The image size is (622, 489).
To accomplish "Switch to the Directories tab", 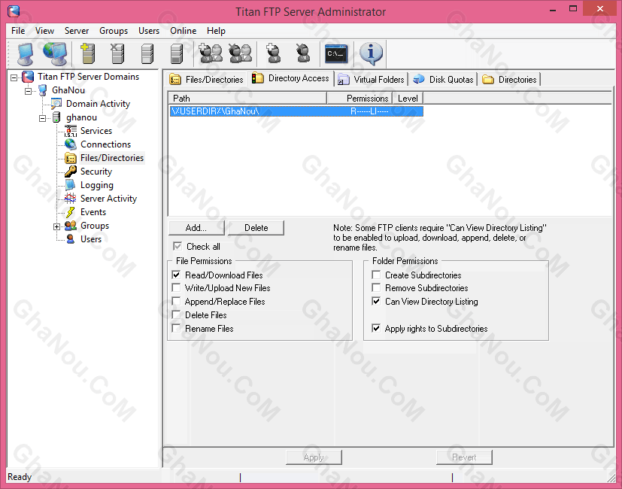I will tap(510, 80).
